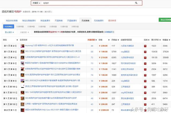Click the 第1页第6位 rank cell
Image resolution: width=171 pixels, height=113 pixels.
10,69
